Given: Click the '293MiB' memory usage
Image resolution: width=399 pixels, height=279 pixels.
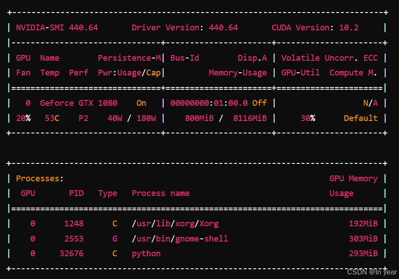Looking at the screenshot, I should (363, 254).
